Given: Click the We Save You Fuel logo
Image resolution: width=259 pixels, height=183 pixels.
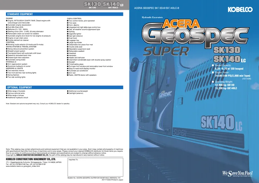Looking at the screenshot, I should pos(237,174).
